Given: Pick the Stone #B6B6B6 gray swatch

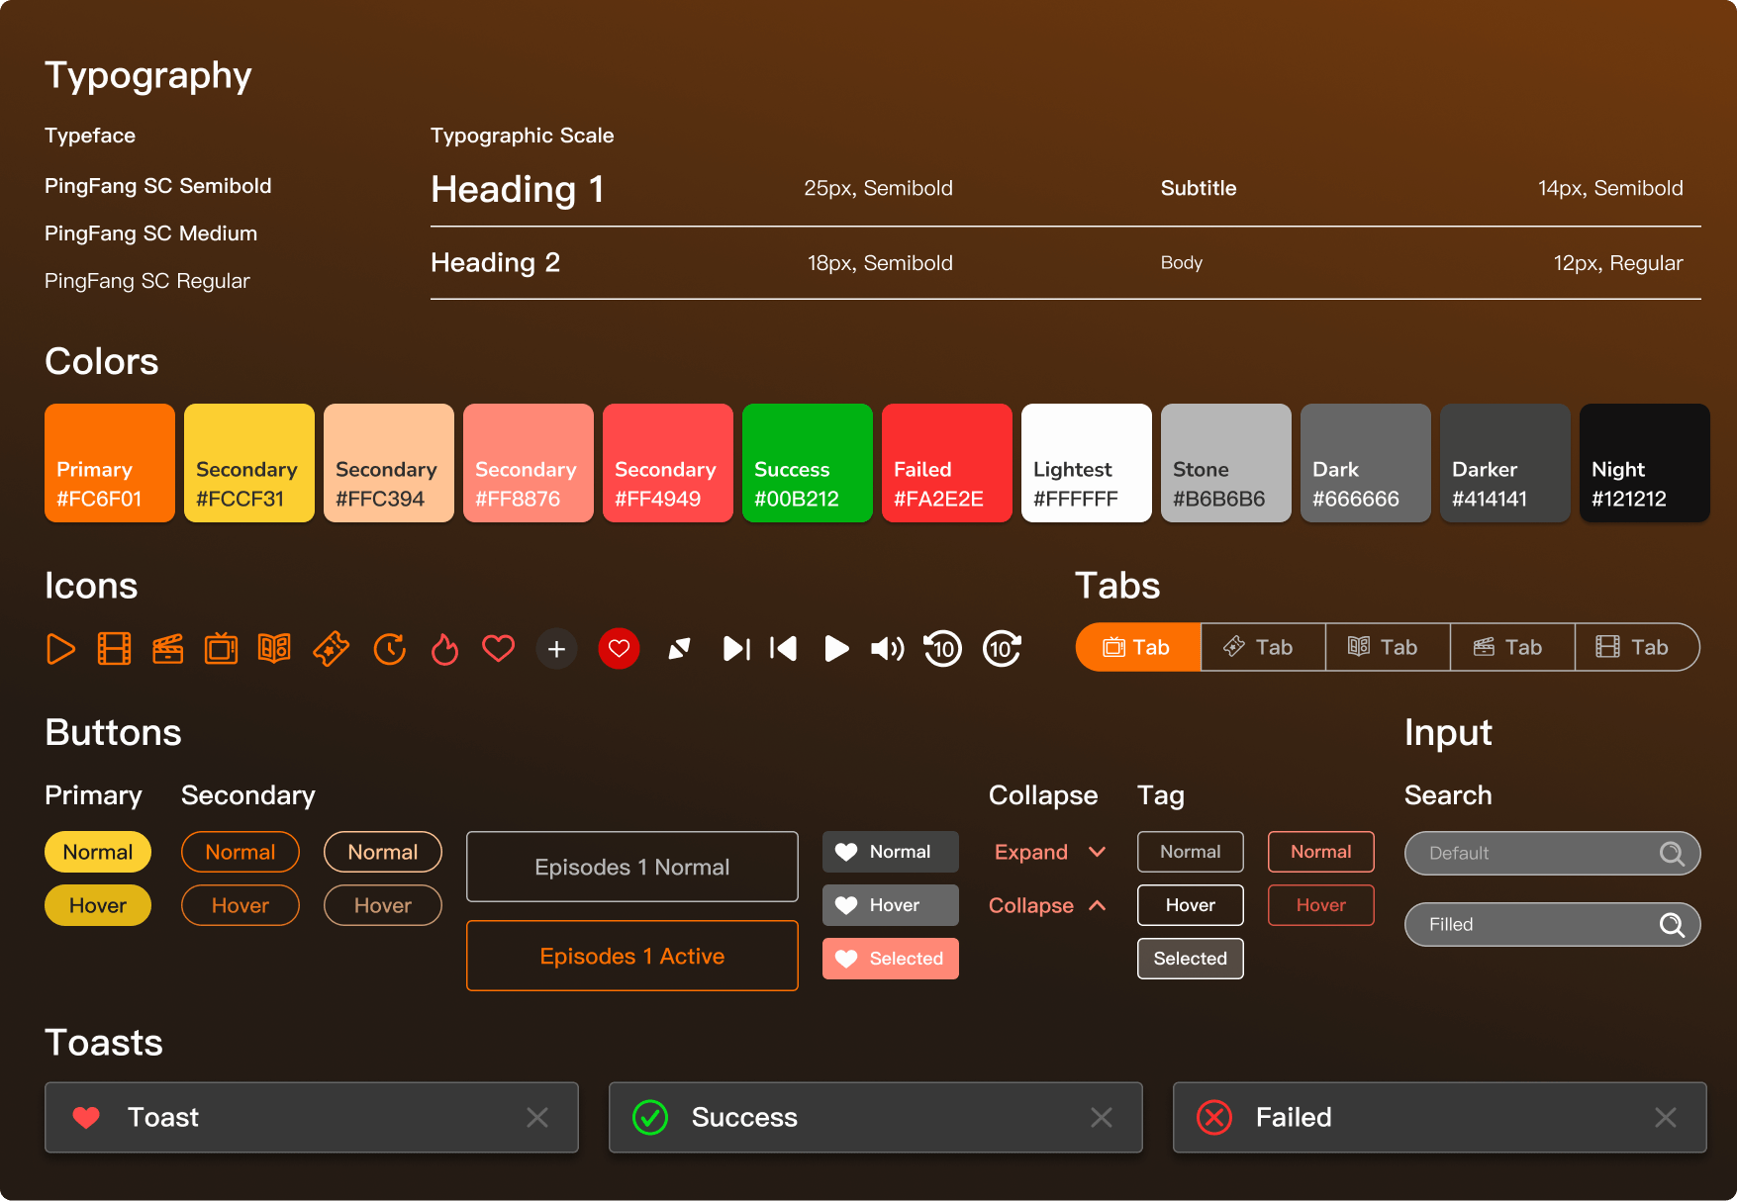Looking at the screenshot, I should point(1226,463).
